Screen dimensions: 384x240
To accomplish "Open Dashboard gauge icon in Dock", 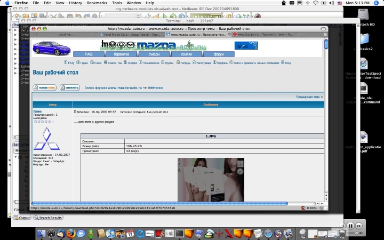I will (x=51, y=234).
